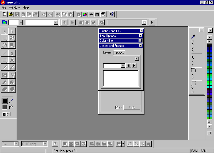
Task: Click the Undo arrow icon
Action: tap(44, 14)
